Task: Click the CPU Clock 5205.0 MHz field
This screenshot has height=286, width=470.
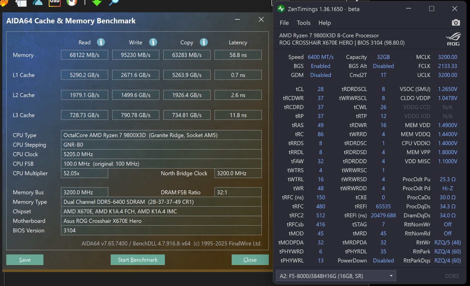Action: (161, 154)
